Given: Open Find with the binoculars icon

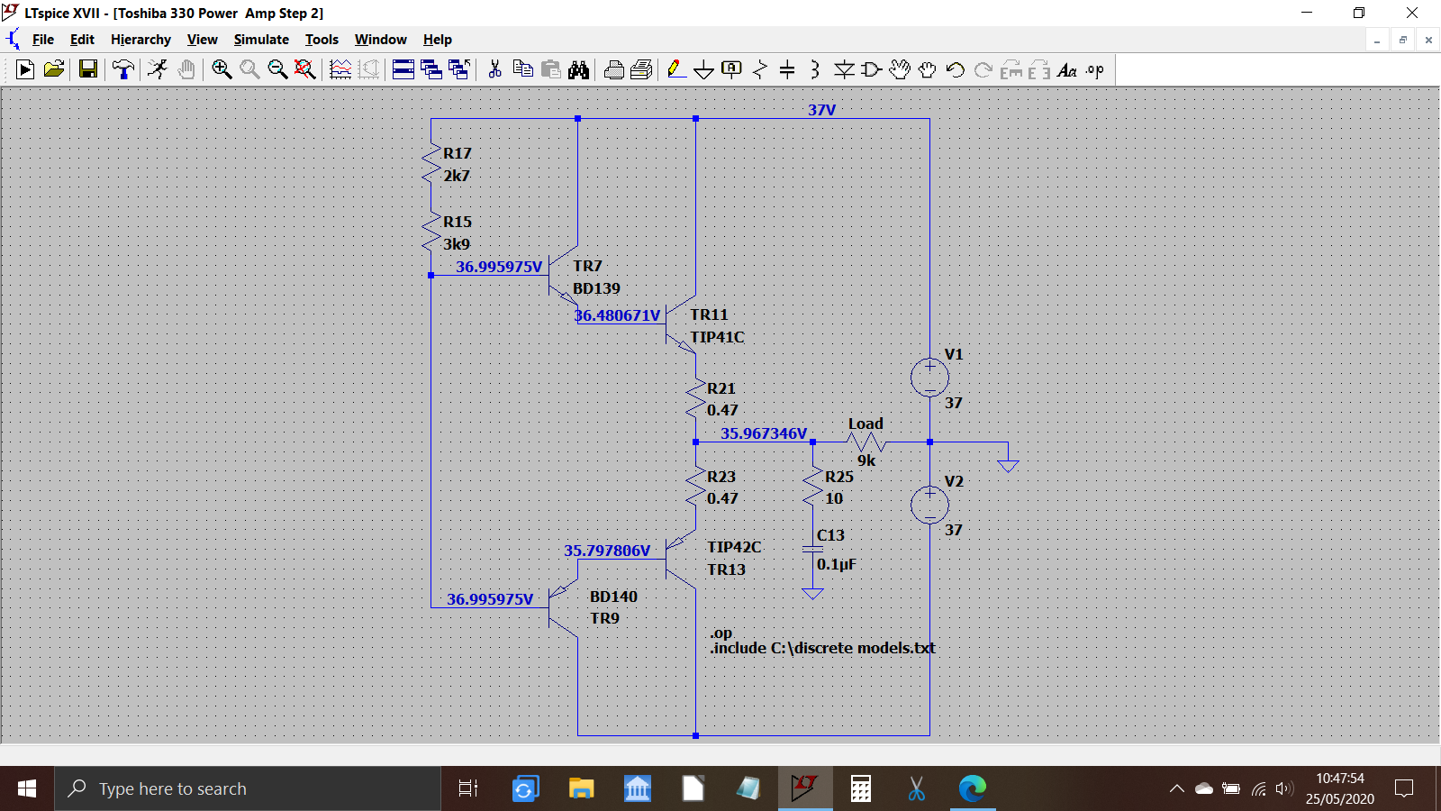Looking at the screenshot, I should click(x=578, y=69).
